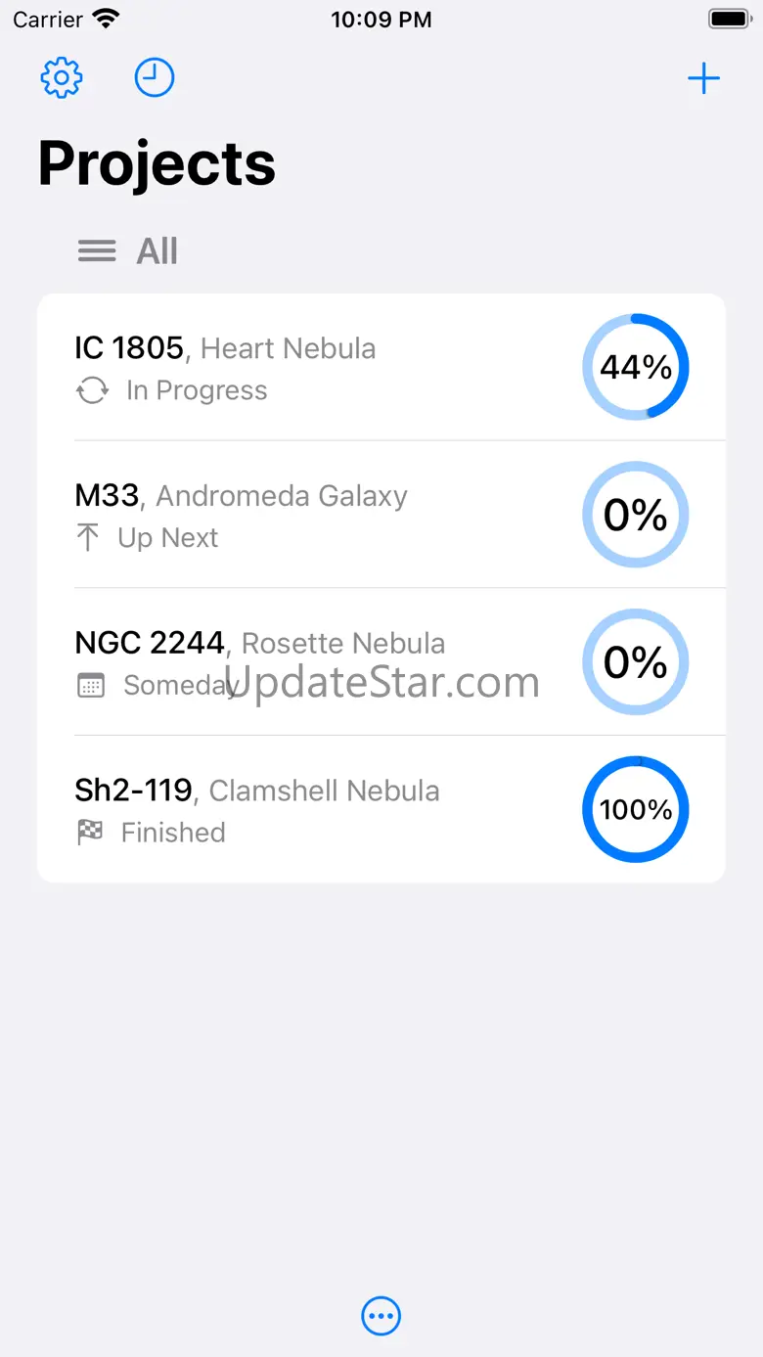This screenshot has height=1357, width=763.
Task: Tap M33's 0% progress ring
Action: [x=636, y=515]
